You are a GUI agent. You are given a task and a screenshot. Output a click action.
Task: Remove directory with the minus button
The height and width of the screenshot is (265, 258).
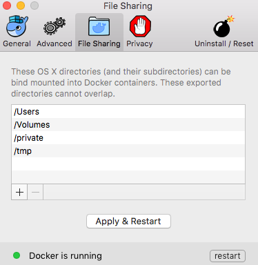tap(35, 192)
